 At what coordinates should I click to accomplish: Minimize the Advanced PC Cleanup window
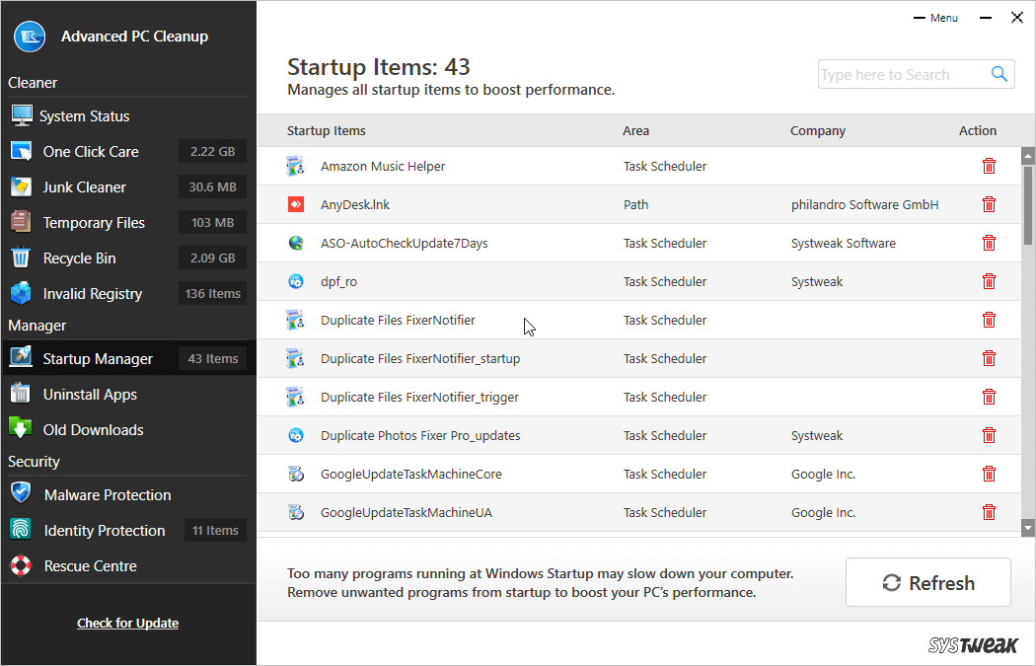click(x=985, y=18)
